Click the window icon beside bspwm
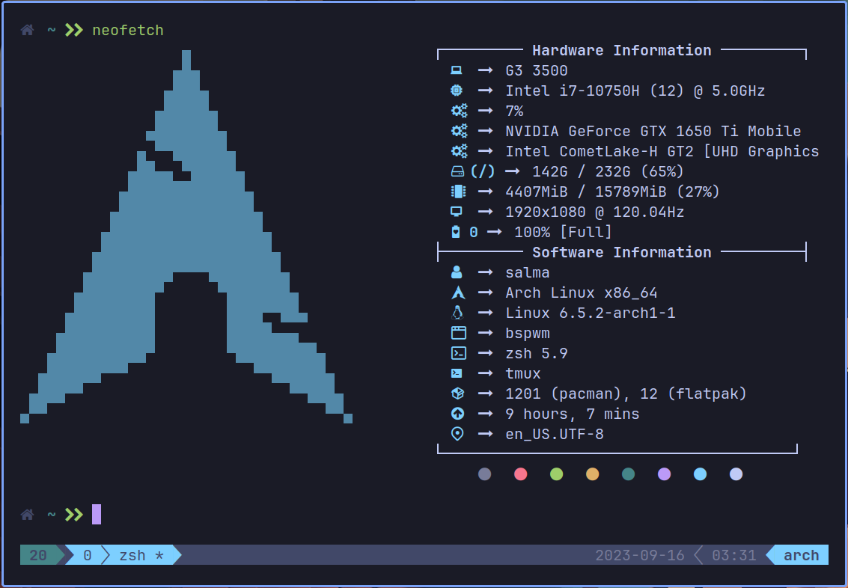The width and height of the screenshot is (848, 588). [458, 333]
